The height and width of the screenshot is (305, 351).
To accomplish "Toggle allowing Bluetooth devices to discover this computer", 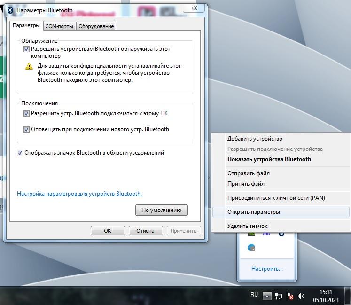I will point(26,49).
